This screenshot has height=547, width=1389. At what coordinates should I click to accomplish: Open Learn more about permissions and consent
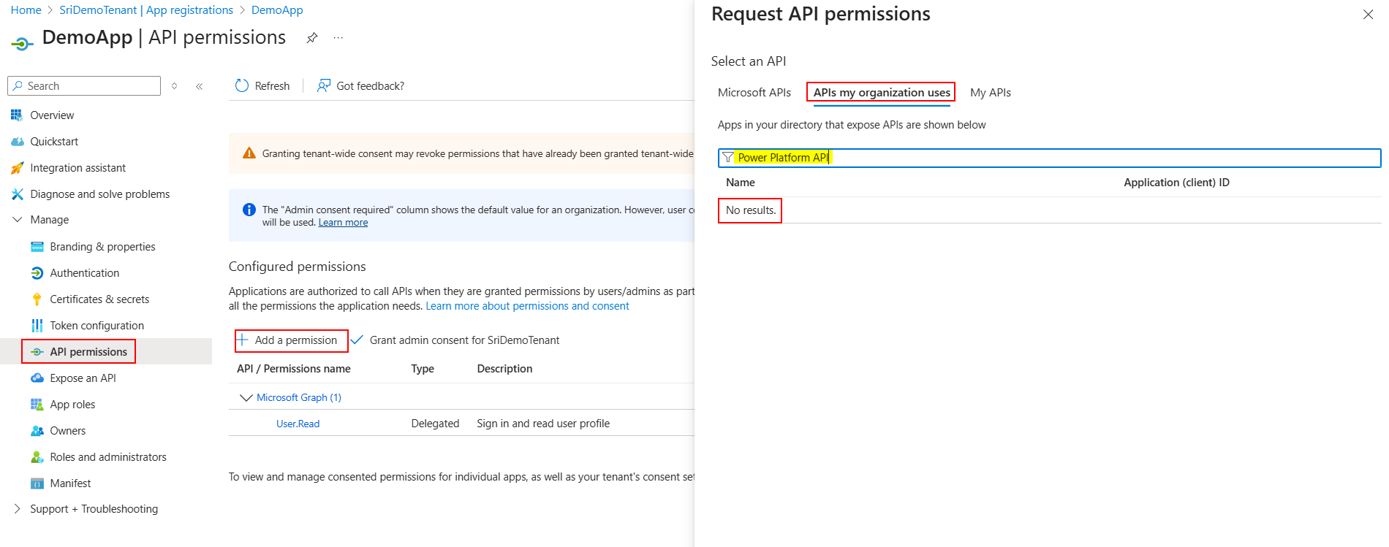tap(527, 306)
